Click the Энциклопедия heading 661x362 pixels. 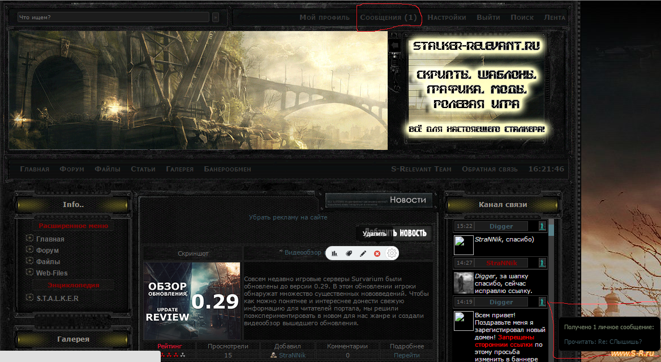74,285
